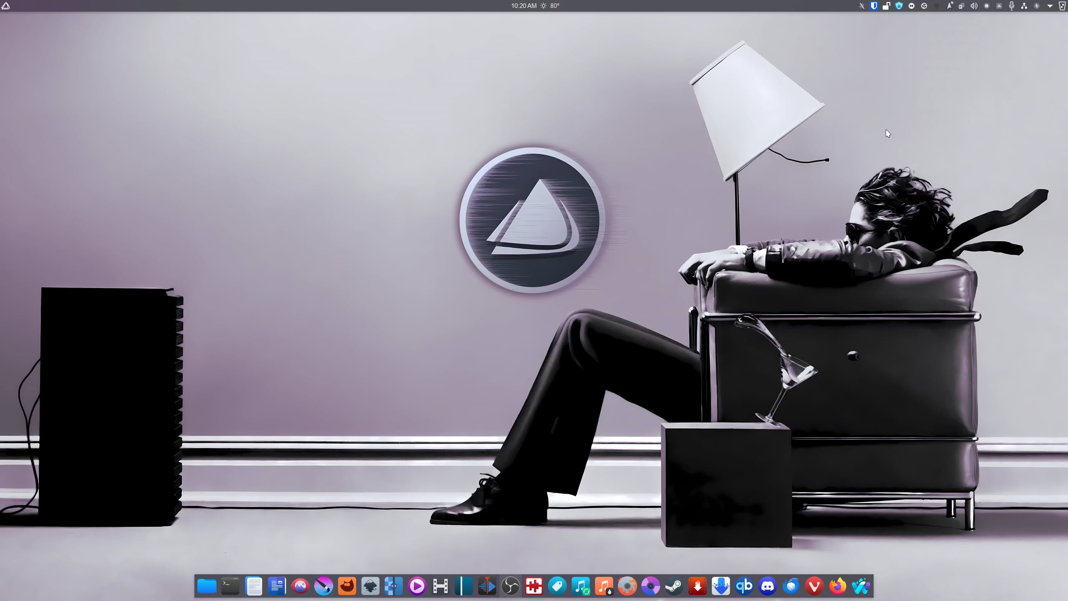This screenshot has height=601, width=1068.
Task: Launch qBittorrent from the dock
Action: [744, 586]
